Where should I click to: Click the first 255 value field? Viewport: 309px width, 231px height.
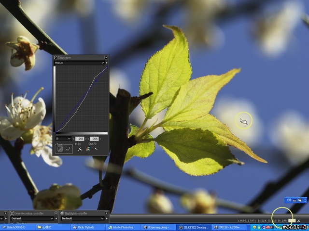pos(80,139)
